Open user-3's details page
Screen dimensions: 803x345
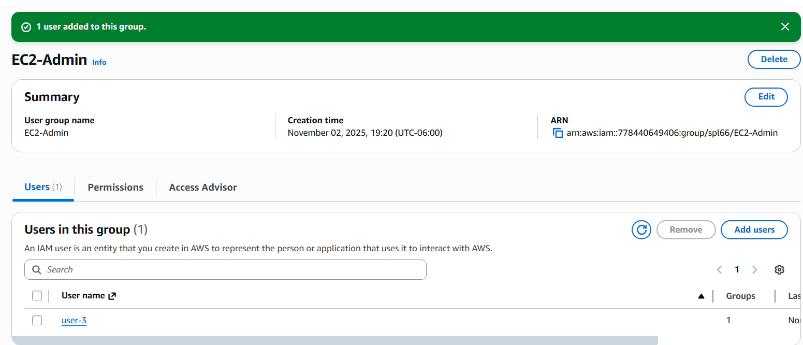tap(74, 320)
